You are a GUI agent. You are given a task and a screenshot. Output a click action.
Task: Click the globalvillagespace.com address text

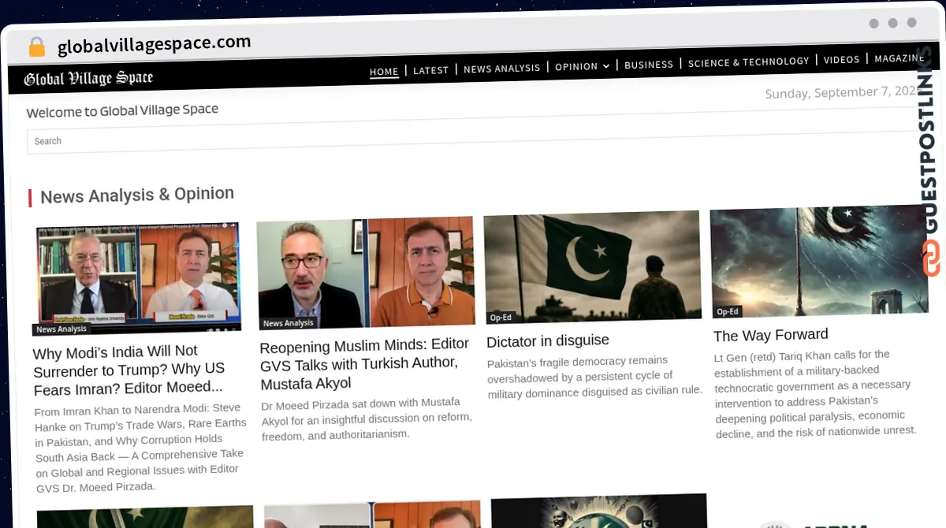coord(154,44)
